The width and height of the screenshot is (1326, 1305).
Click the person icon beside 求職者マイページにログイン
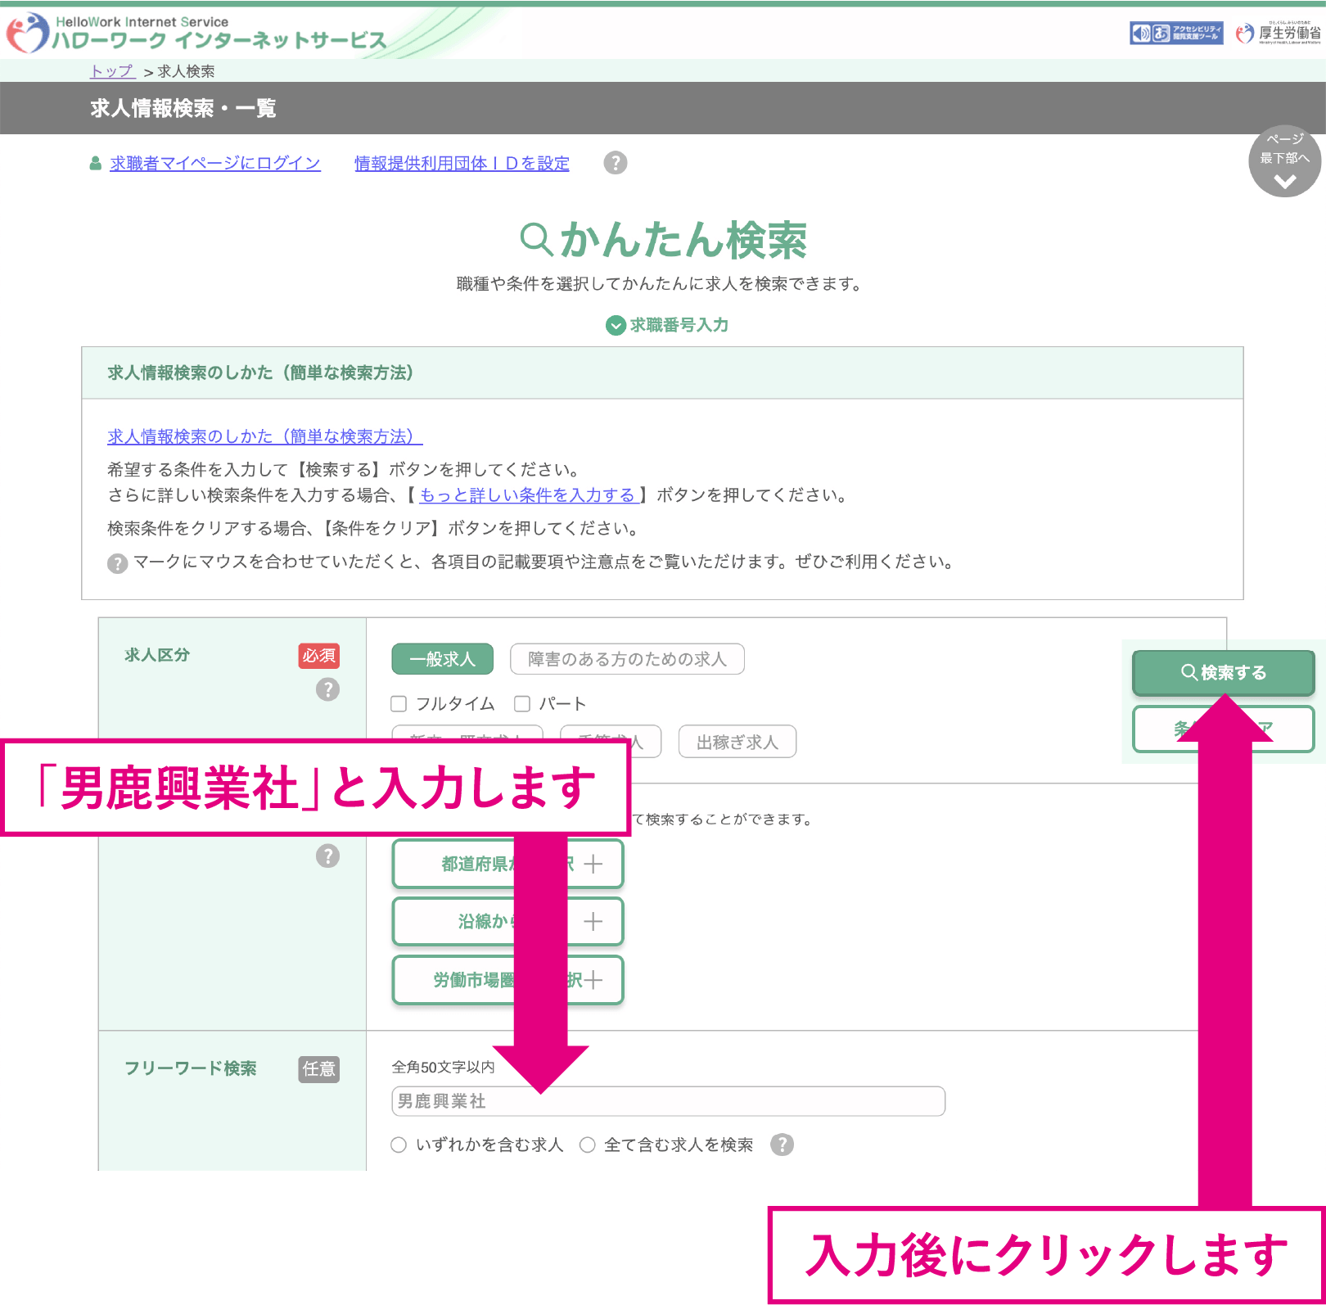[96, 164]
